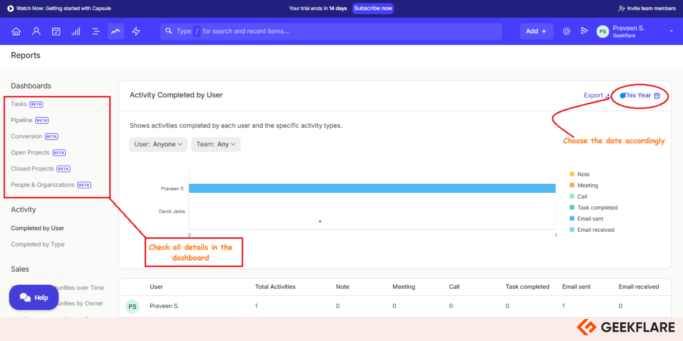Click the PS user avatar in header
The image size is (683, 341).
coord(603,32)
